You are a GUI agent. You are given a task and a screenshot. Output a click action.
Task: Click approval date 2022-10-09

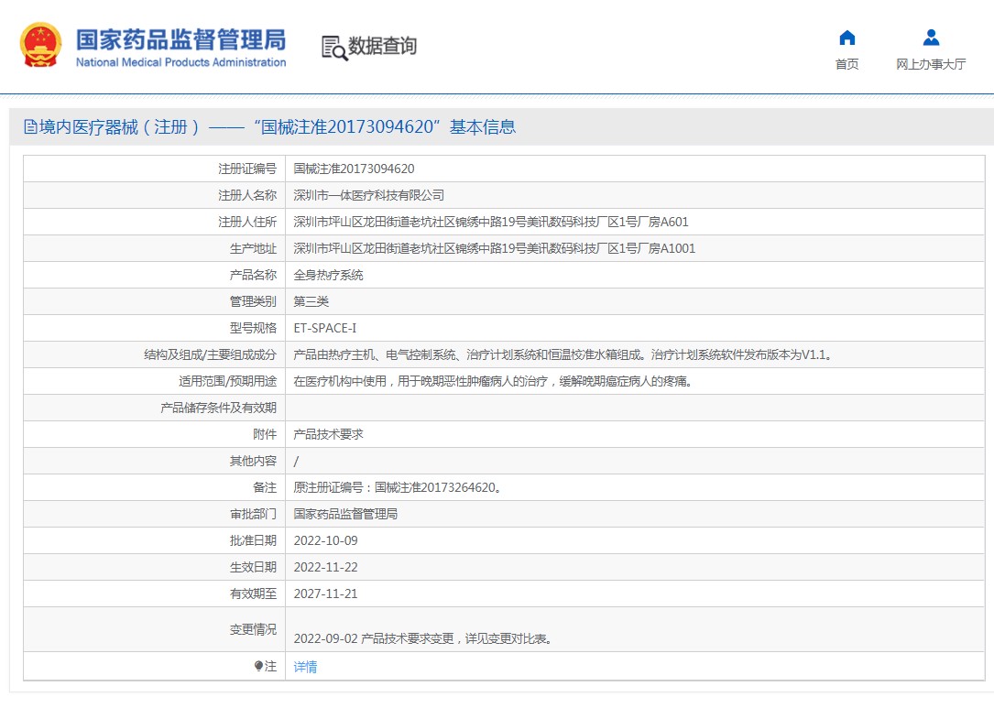coord(325,540)
